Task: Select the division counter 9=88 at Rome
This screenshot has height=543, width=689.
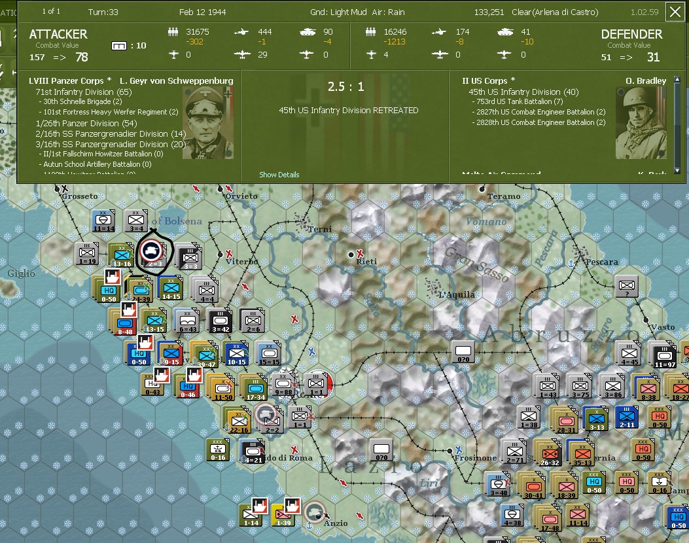Action: 283,385
